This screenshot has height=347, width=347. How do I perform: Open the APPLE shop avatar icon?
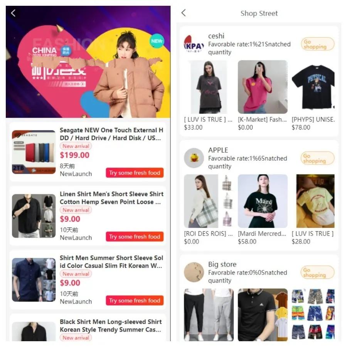[x=194, y=158]
